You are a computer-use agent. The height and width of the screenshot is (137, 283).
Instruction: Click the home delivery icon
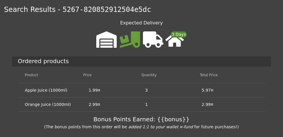174,41
